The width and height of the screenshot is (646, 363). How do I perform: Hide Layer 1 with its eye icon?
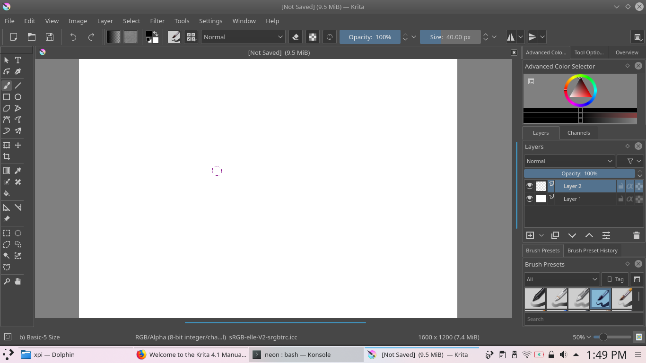pyautogui.click(x=530, y=199)
